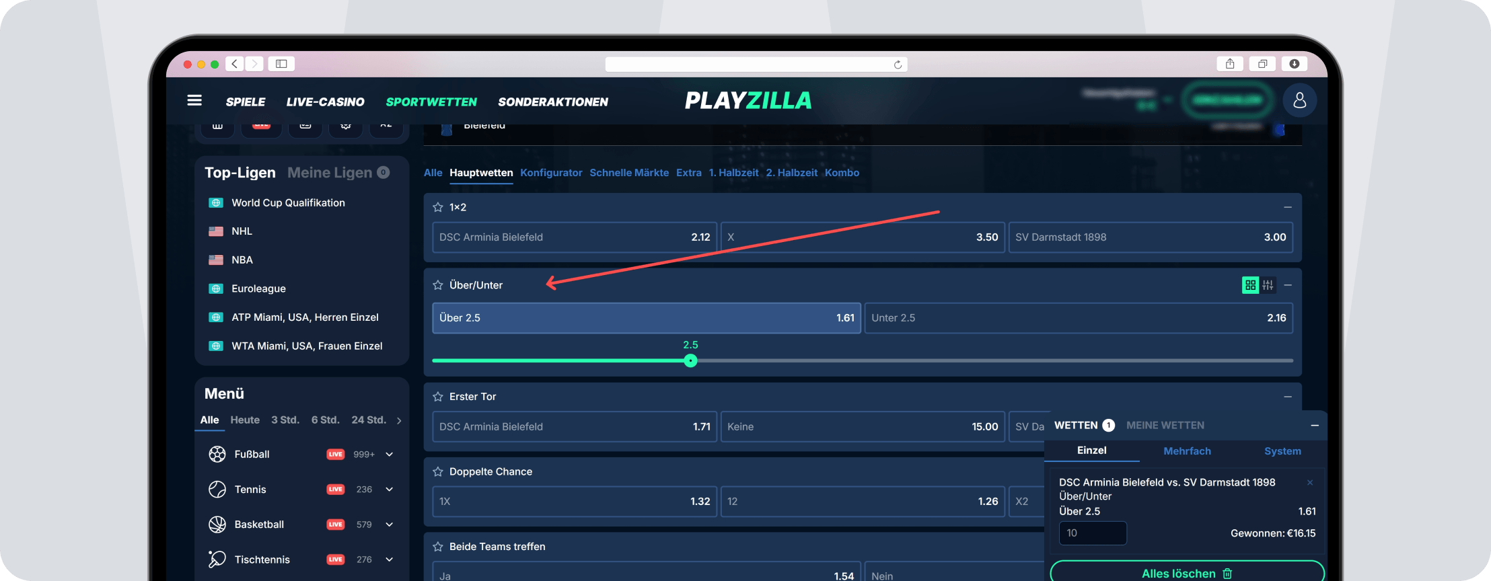
Task: Click the user profile avatar icon
Action: pyautogui.click(x=1299, y=101)
